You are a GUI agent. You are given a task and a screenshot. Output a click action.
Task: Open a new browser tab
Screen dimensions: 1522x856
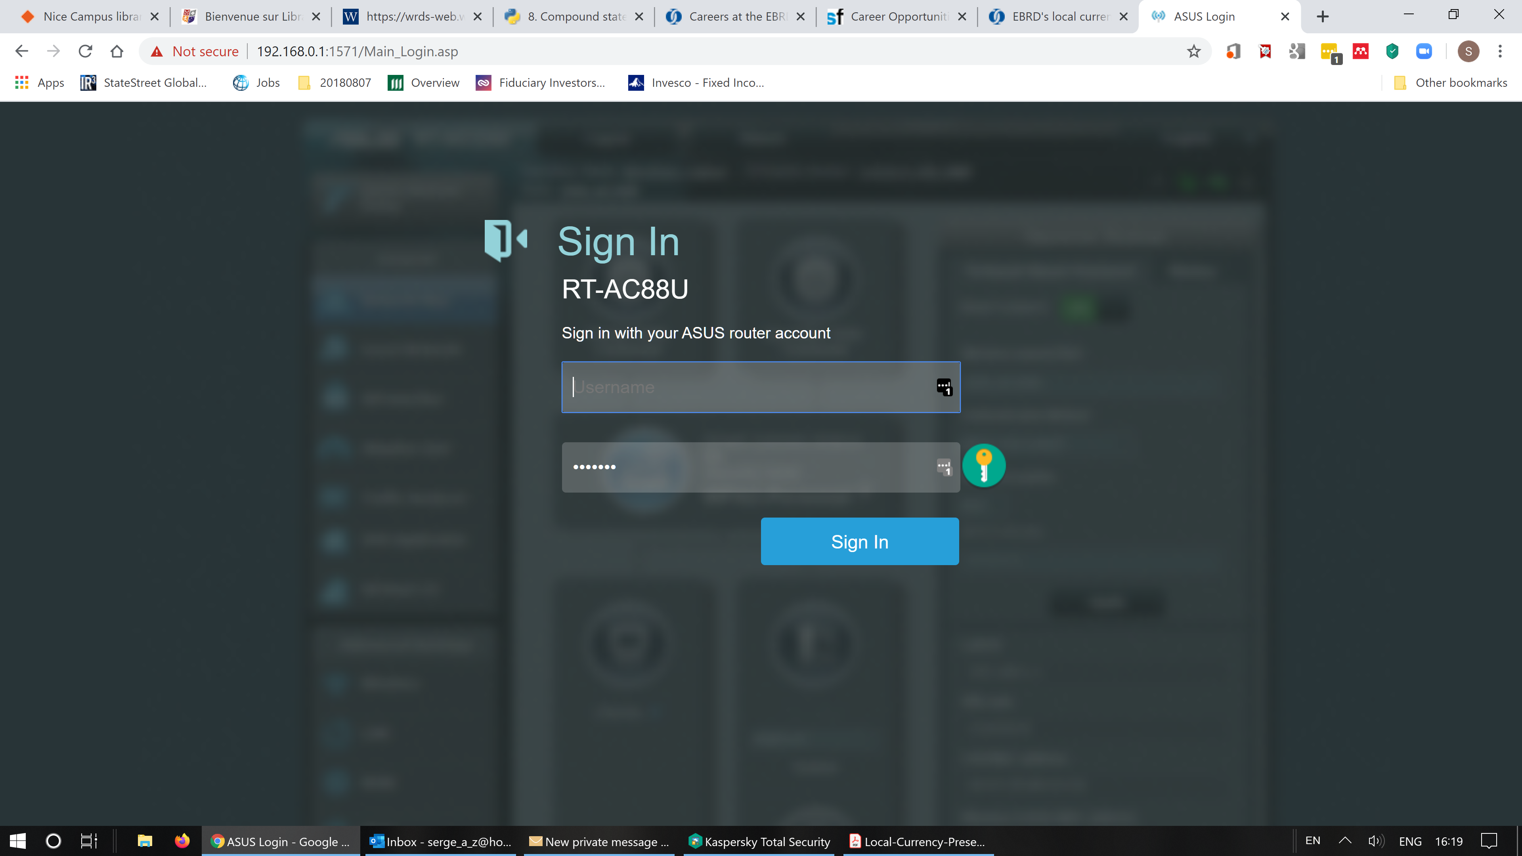pyautogui.click(x=1323, y=17)
